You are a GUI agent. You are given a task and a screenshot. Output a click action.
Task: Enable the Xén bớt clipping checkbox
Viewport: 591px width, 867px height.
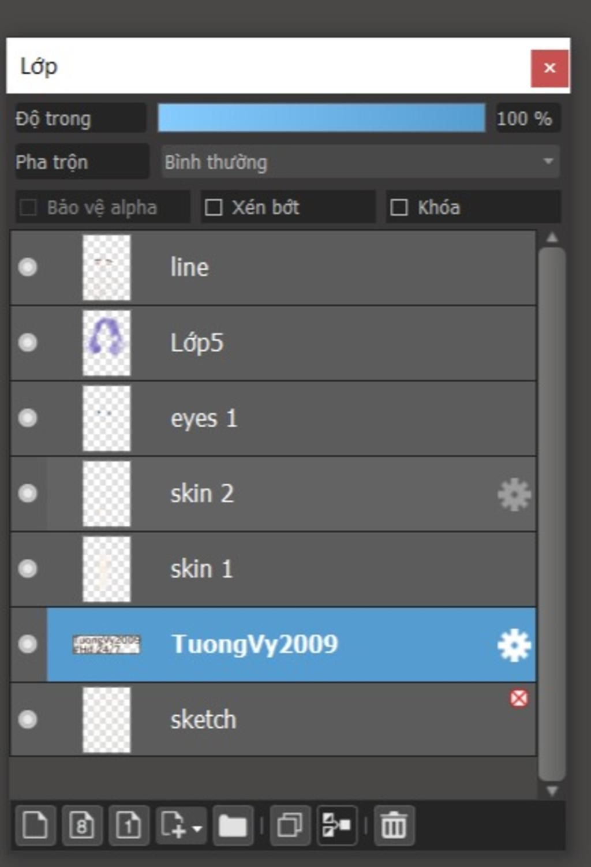pyautogui.click(x=214, y=207)
